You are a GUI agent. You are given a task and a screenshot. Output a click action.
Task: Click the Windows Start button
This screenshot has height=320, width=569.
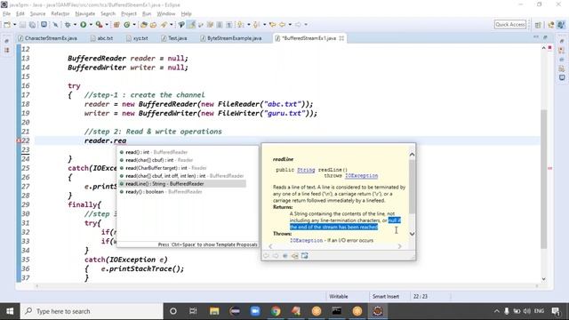[10, 311]
